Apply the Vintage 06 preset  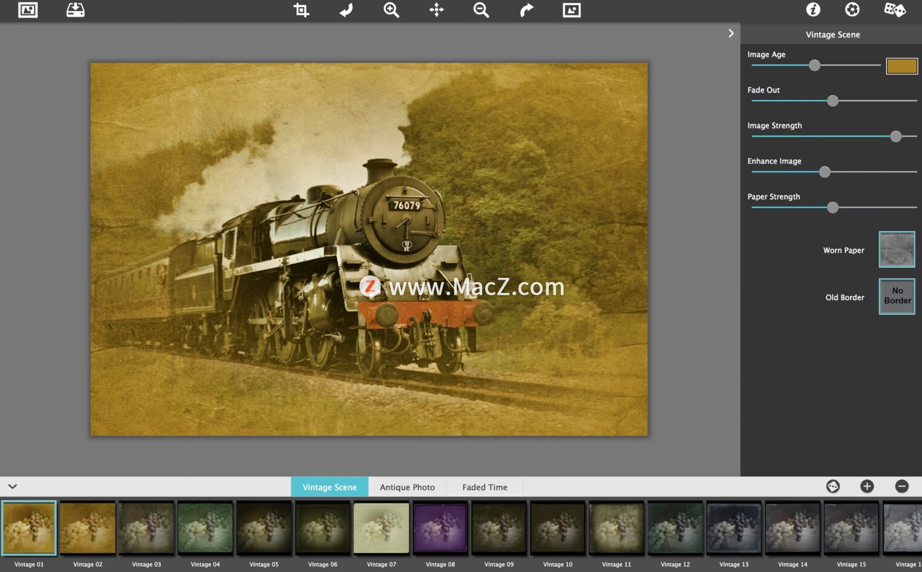click(x=322, y=528)
